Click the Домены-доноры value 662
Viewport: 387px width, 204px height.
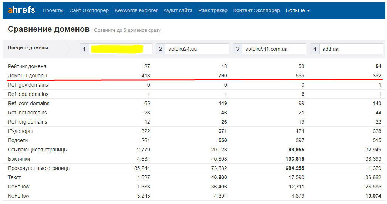377,76
